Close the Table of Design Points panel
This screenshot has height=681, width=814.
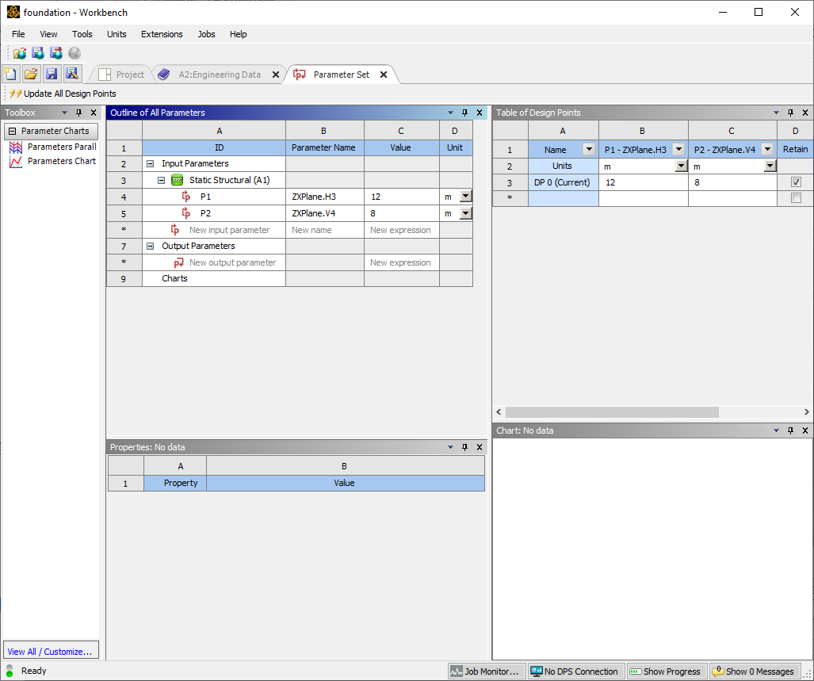(805, 113)
